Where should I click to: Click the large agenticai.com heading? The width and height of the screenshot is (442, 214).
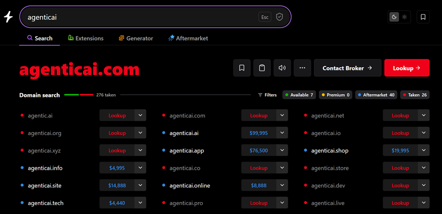[79, 69]
